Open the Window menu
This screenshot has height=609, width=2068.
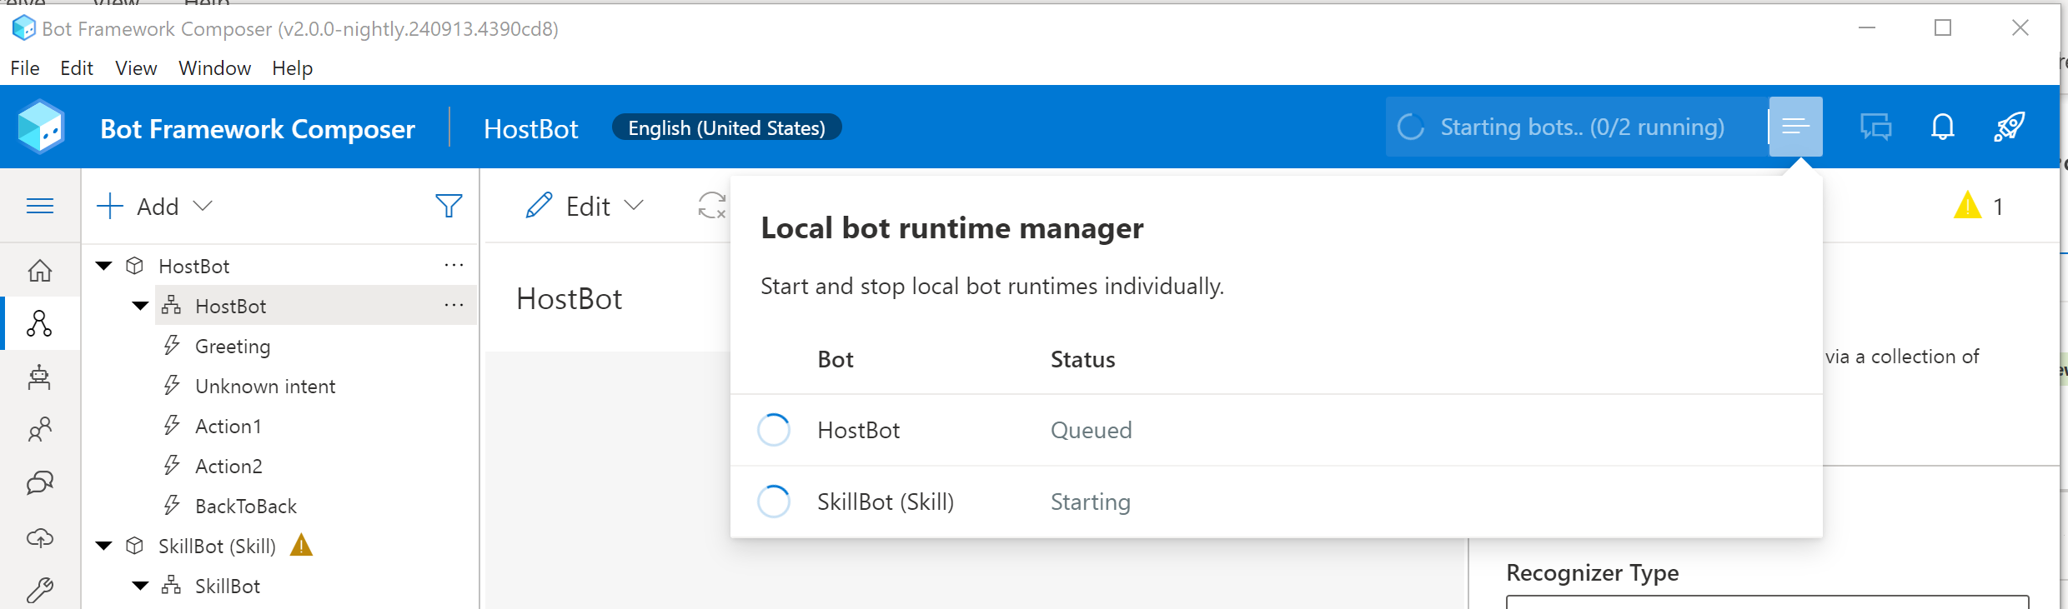214,68
